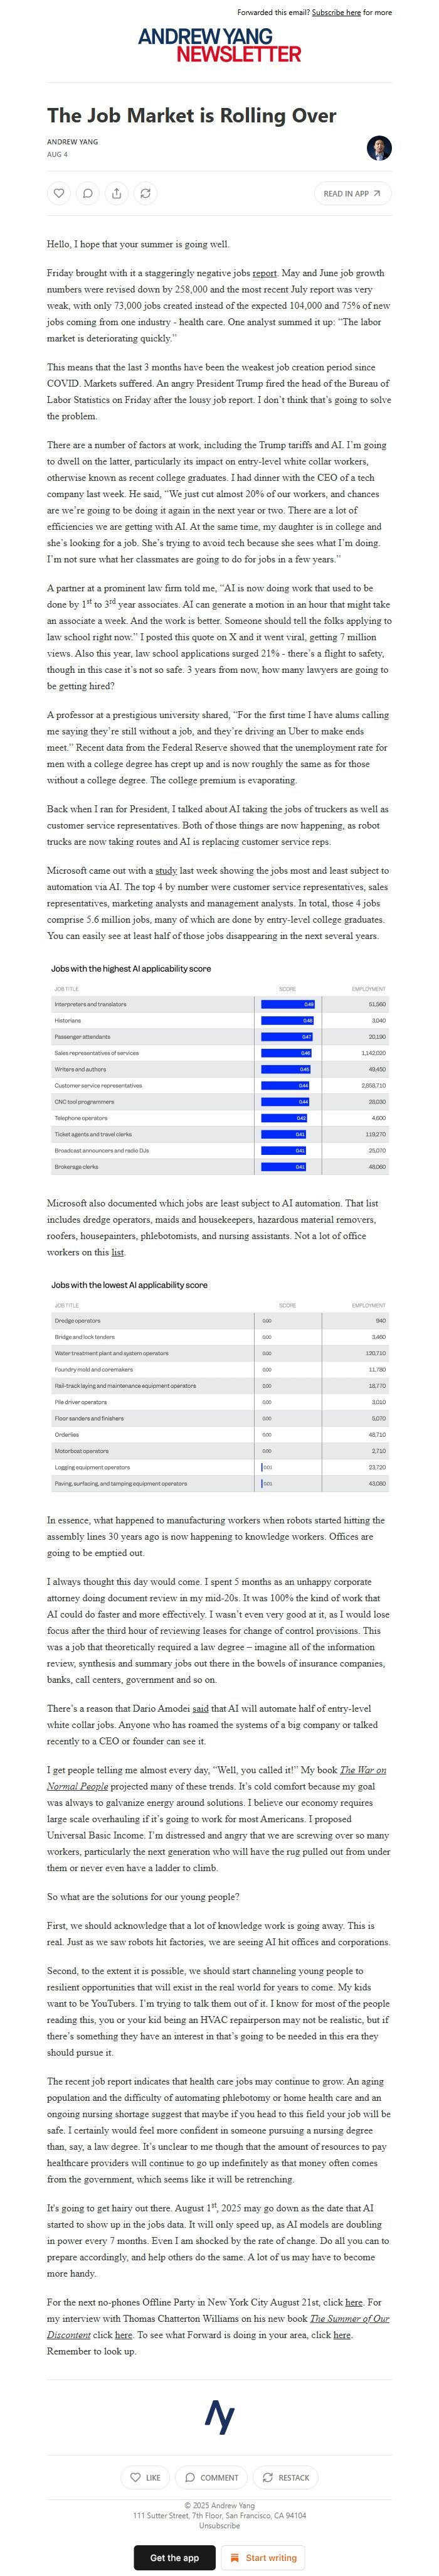Click the READ IN APP button

click(x=352, y=193)
